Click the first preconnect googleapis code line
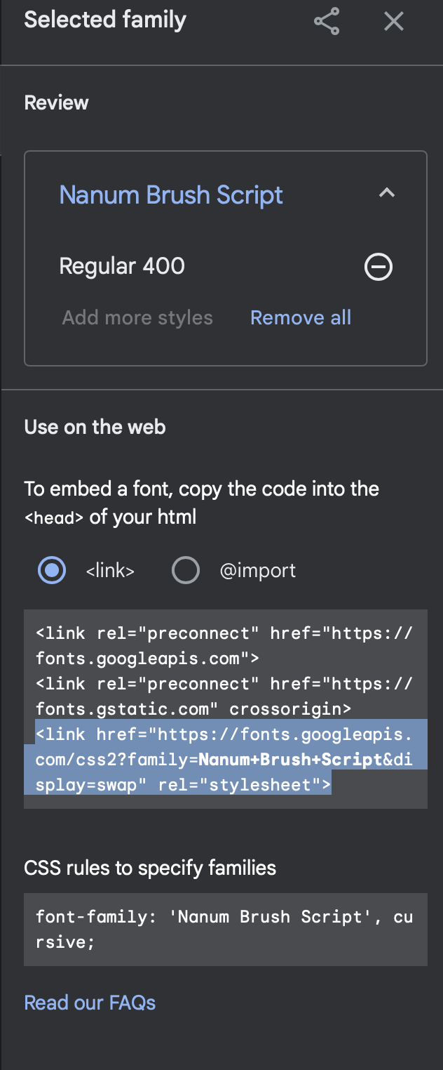This screenshot has height=1070, width=443. 224,645
